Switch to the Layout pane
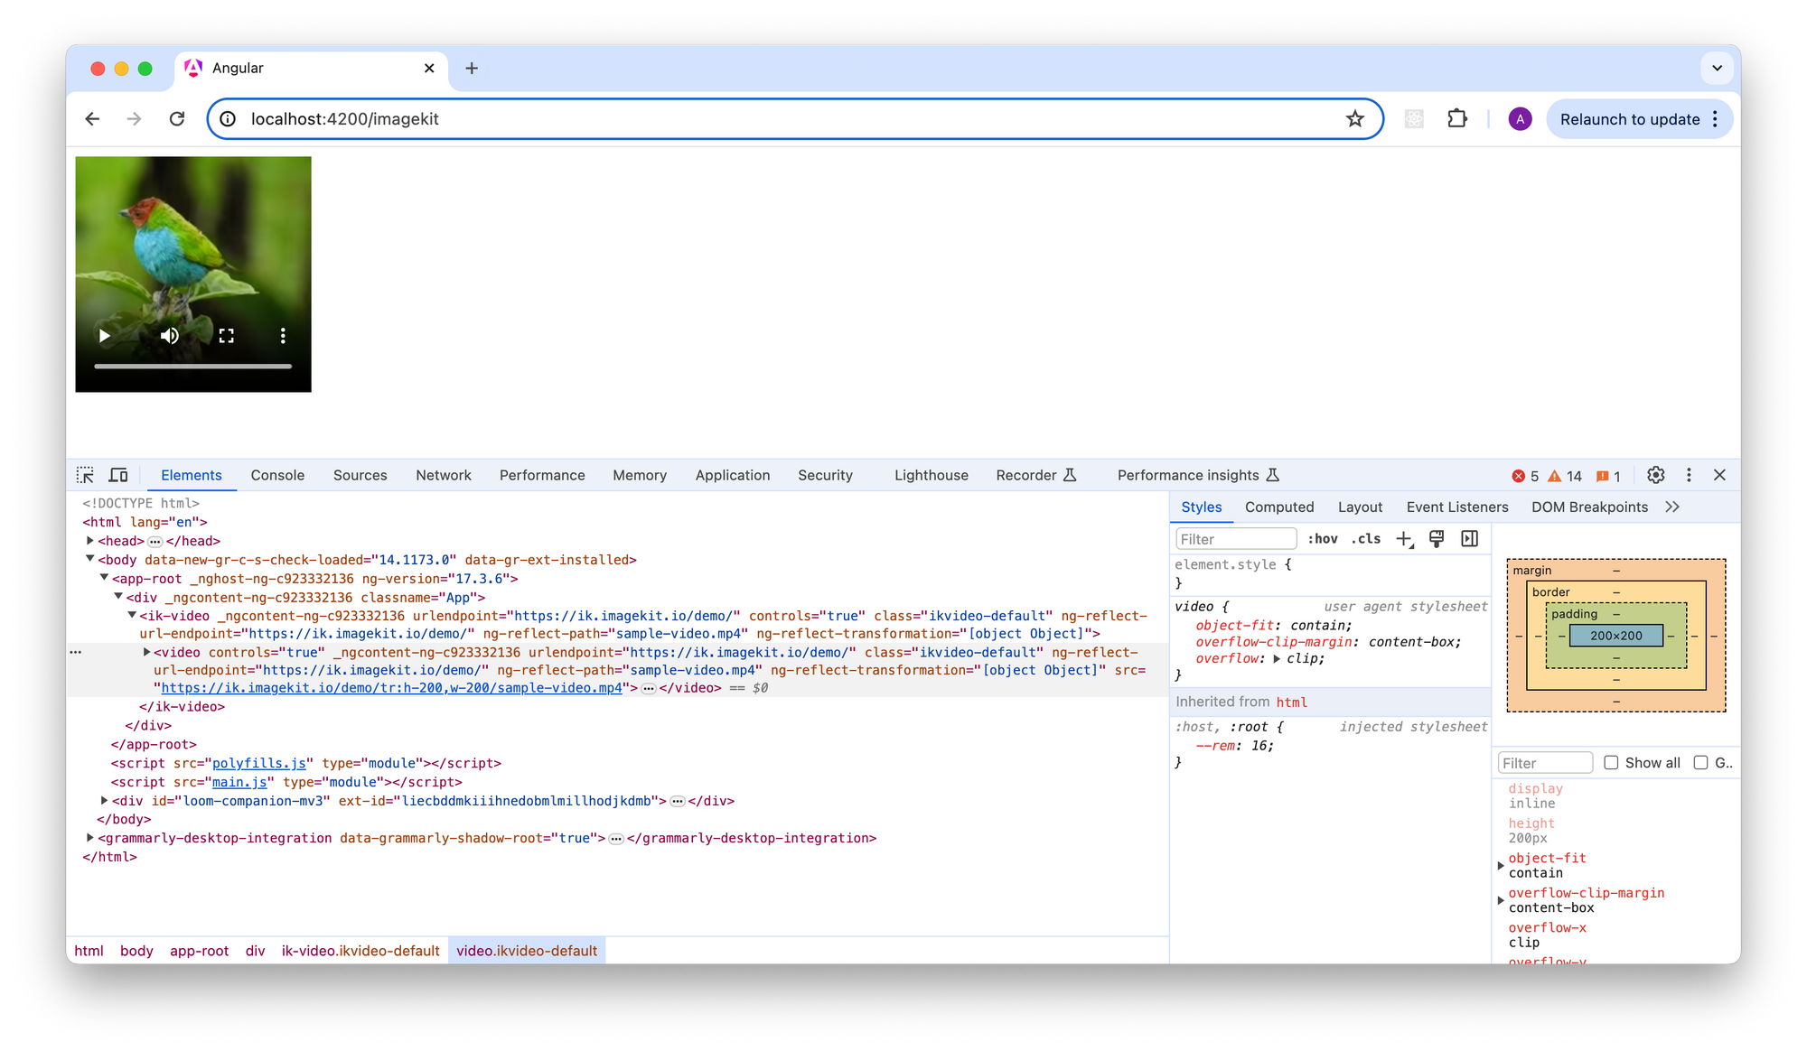Viewport: 1807px width, 1051px height. pos(1360,507)
